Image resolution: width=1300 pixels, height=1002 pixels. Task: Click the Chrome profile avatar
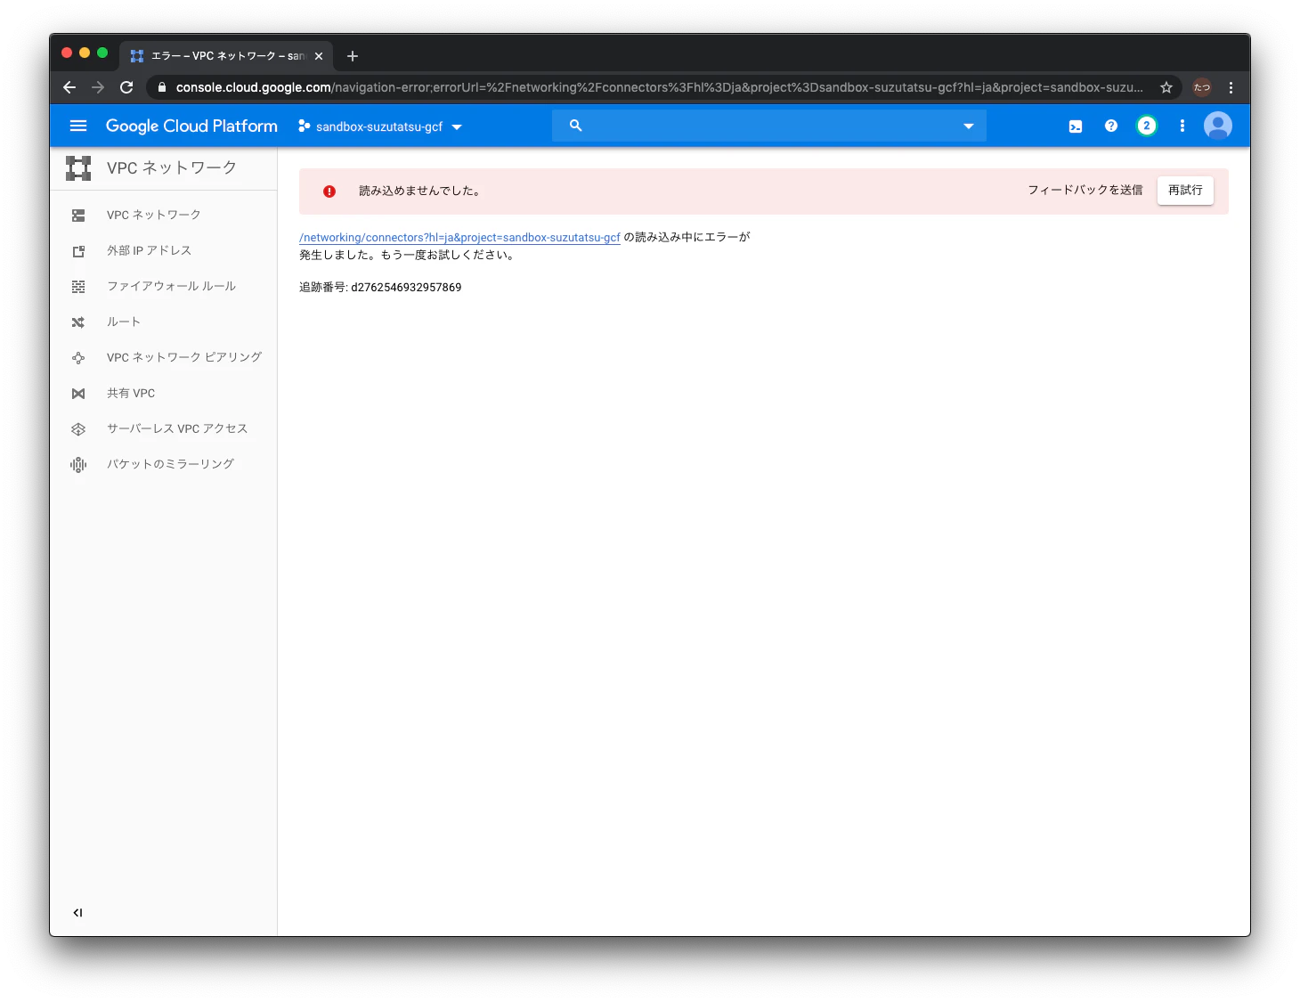click(1202, 87)
